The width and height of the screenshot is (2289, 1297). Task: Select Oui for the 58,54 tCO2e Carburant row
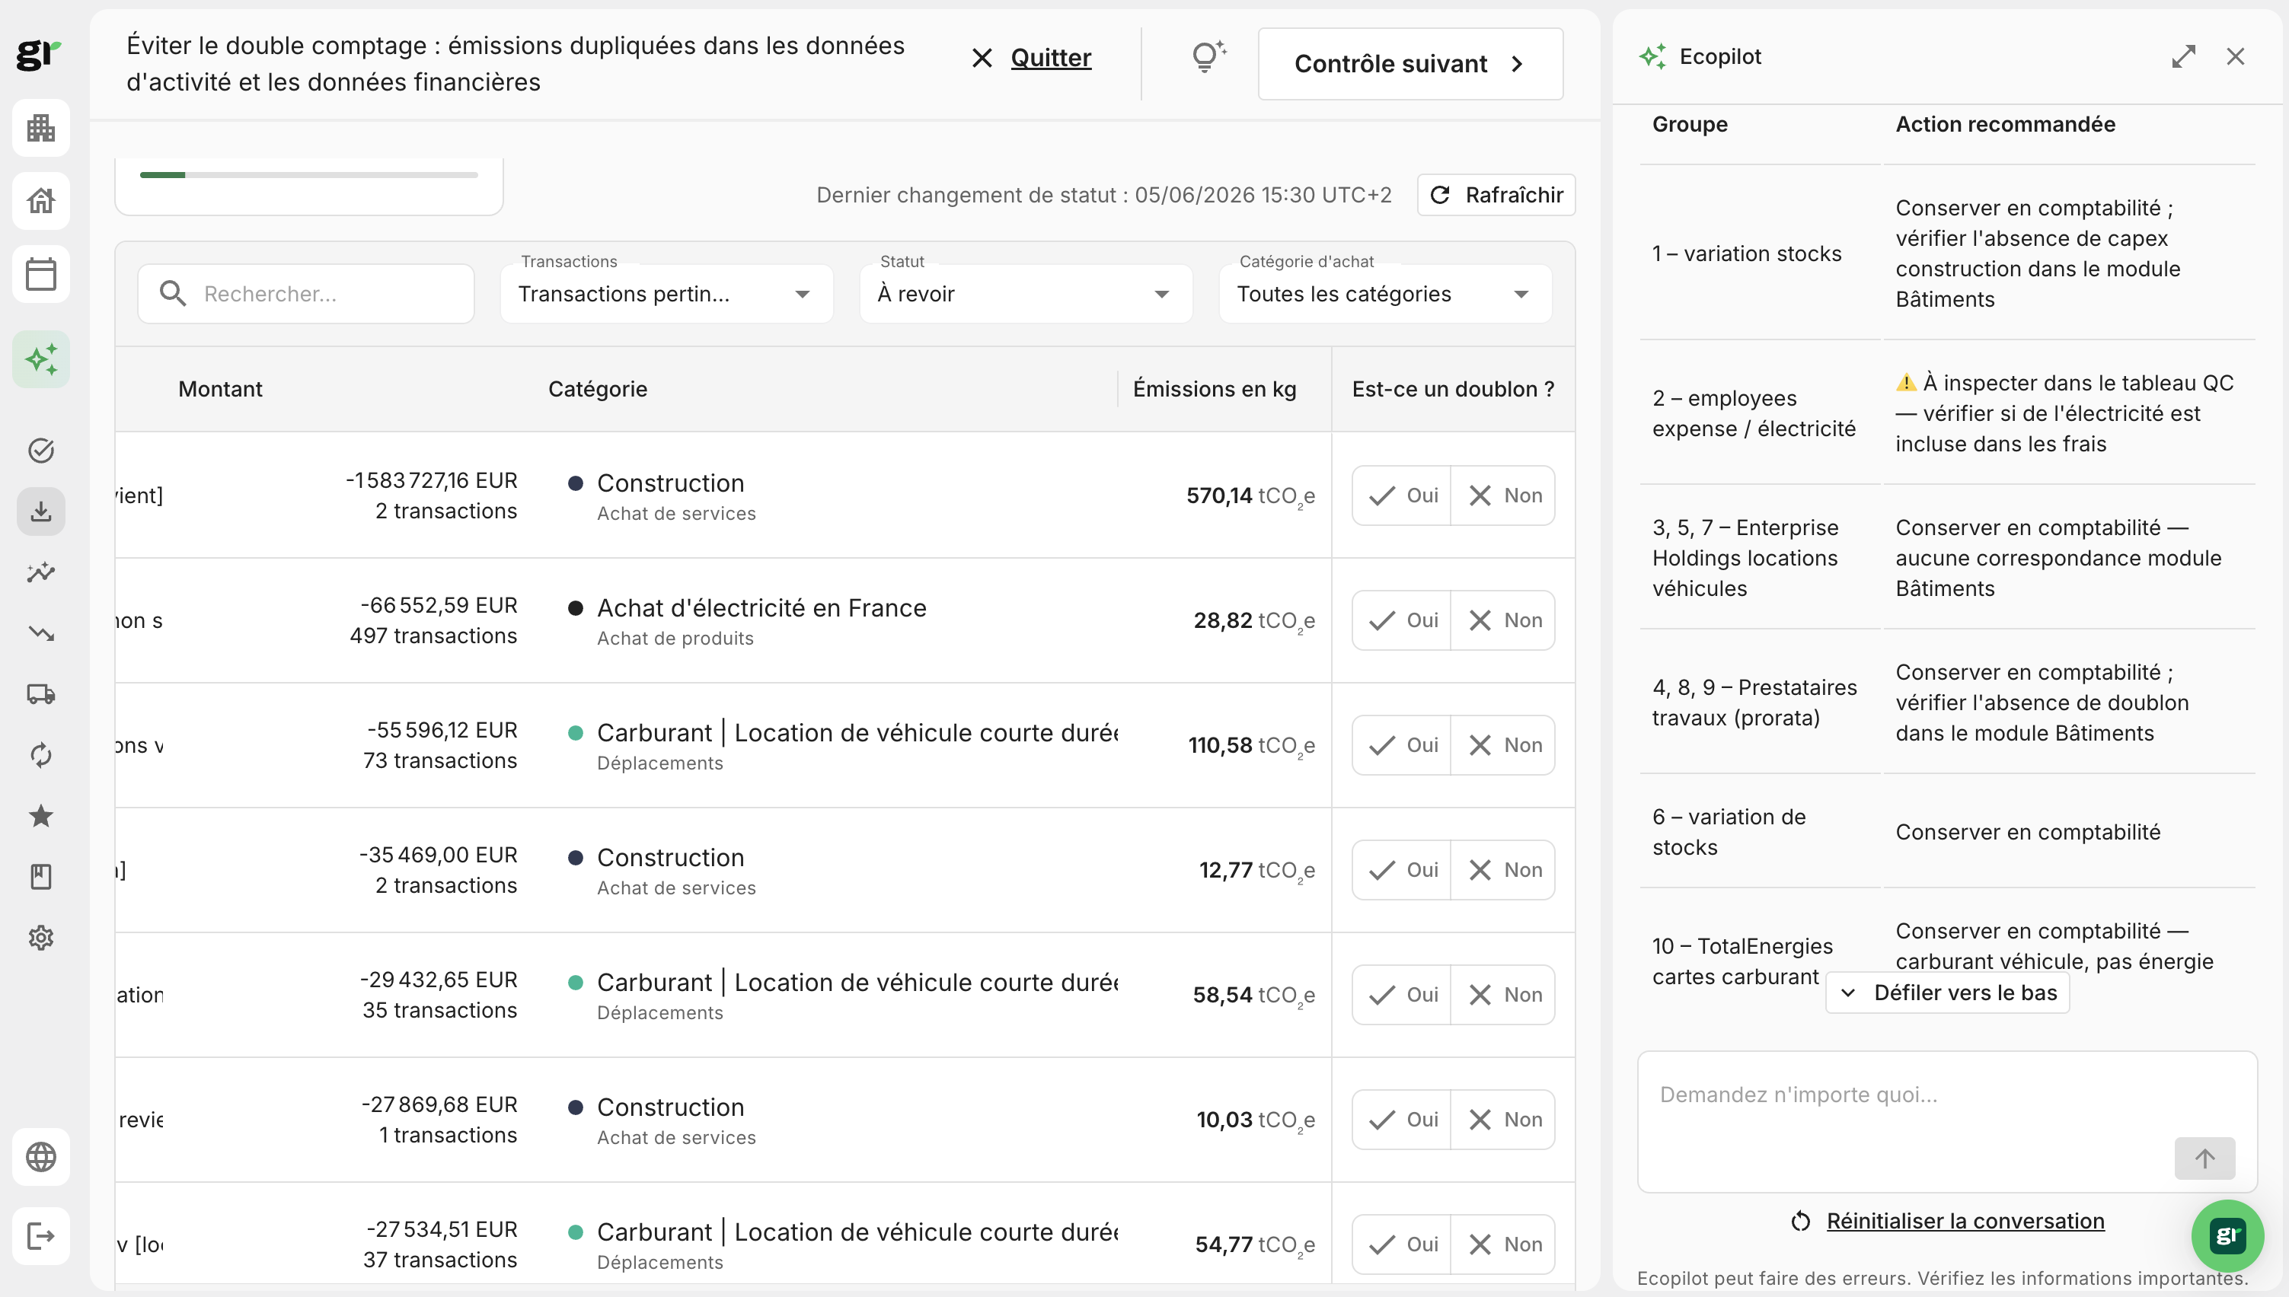(1403, 995)
